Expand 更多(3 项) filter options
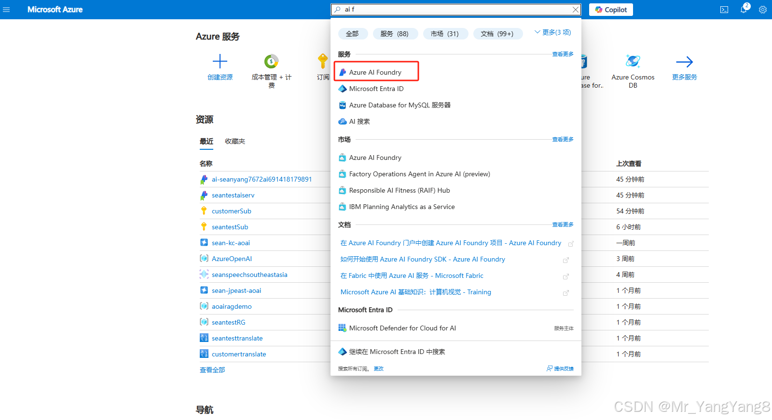 pos(553,32)
